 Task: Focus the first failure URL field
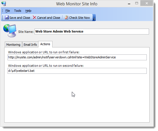pyautogui.click(x=77, y=58)
